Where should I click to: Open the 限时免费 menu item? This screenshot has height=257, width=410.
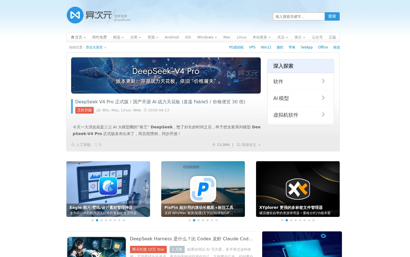pyautogui.click(x=100, y=37)
